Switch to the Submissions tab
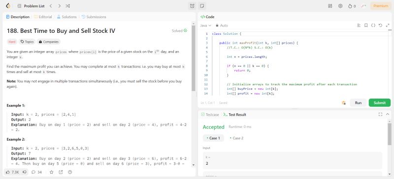This screenshot has width=394, height=179. 94,17
